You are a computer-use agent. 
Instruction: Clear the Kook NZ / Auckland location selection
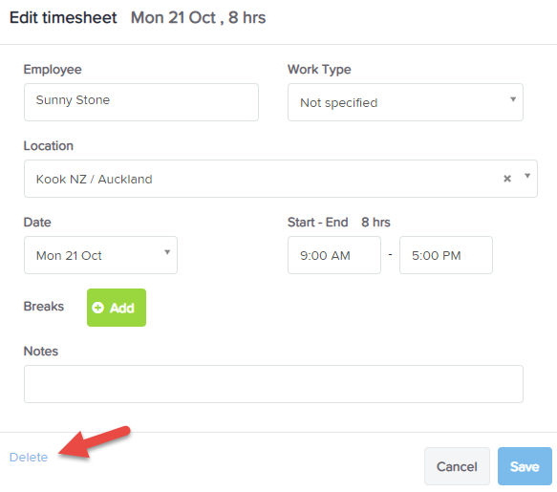(507, 179)
